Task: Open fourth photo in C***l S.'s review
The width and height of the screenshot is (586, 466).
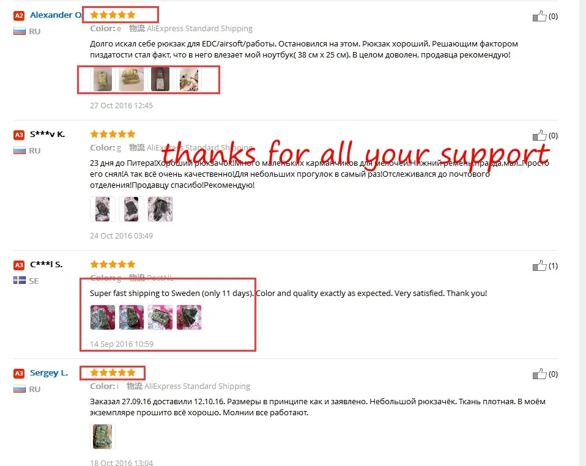Action: click(189, 317)
